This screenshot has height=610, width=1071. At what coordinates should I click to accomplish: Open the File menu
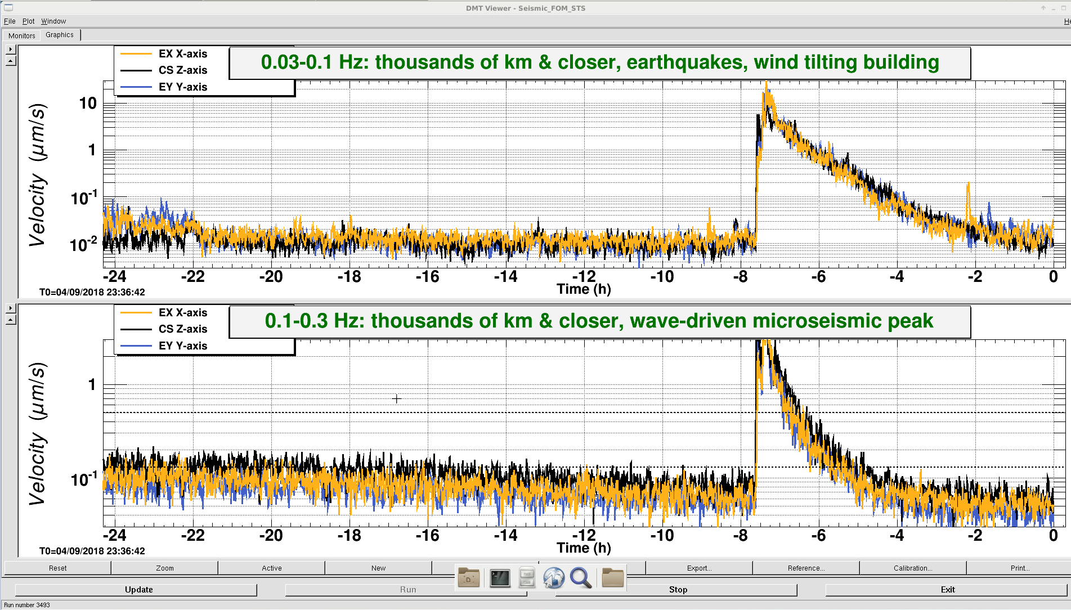10,21
